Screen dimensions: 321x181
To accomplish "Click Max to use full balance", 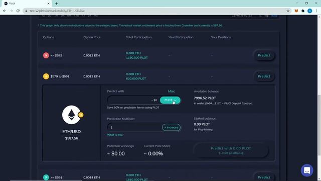I will click(x=172, y=92).
